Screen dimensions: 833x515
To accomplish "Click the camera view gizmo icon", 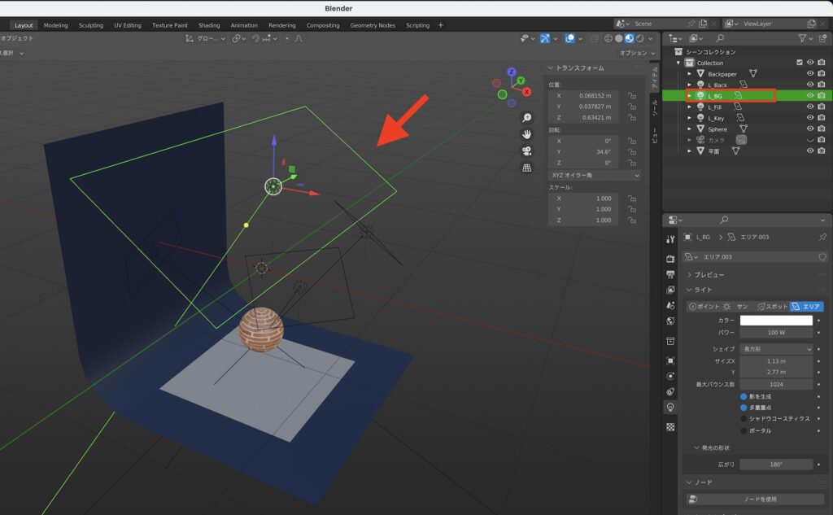I will (x=527, y=152).
